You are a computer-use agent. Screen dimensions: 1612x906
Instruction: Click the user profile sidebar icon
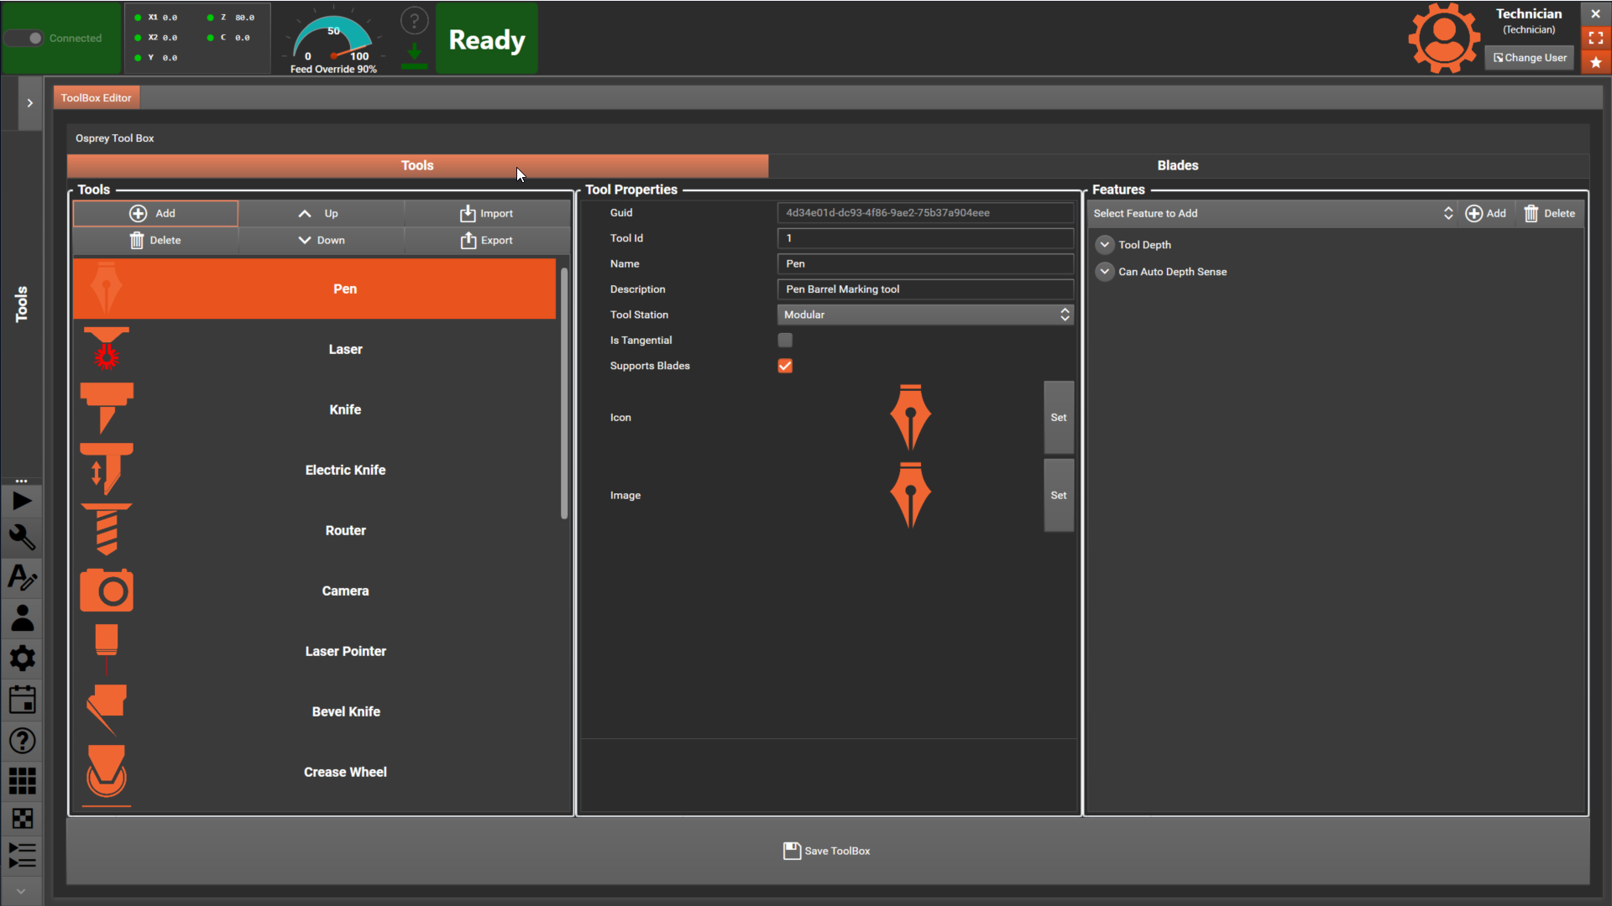tap(22, 618)
